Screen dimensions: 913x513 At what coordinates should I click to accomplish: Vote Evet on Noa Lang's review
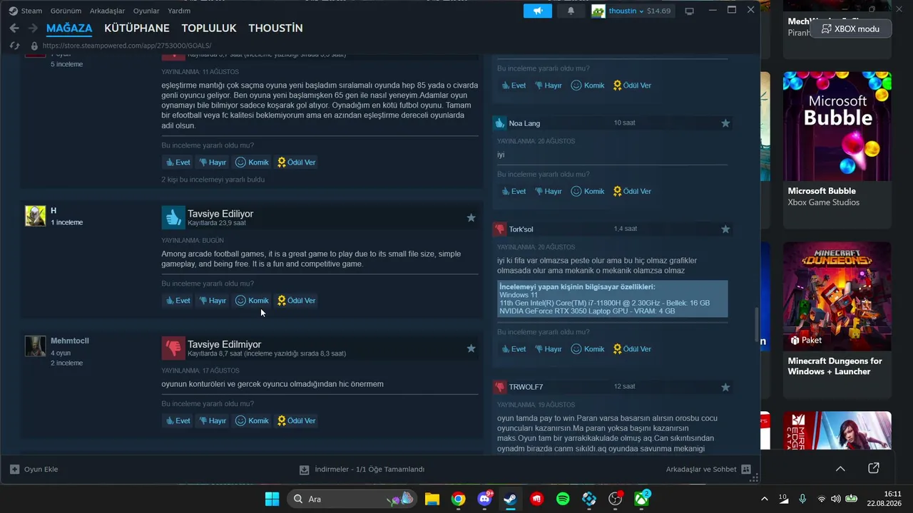pyautogui.click(x=514, y=192)
